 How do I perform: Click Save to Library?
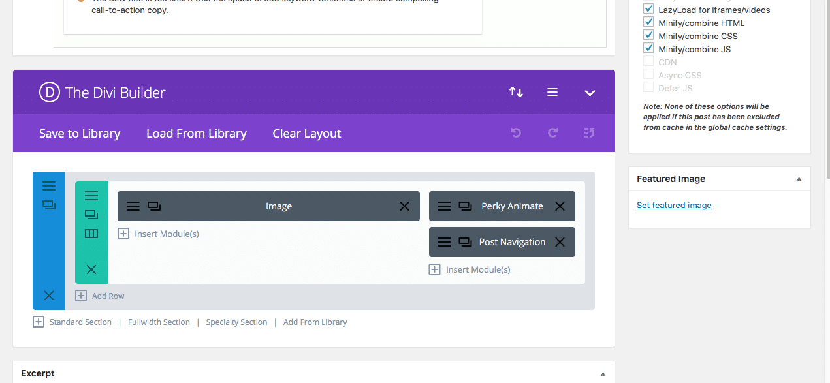(x=80, y=133)
